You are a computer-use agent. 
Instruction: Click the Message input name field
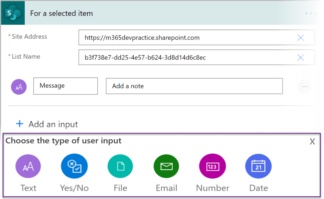pos(66,86)
